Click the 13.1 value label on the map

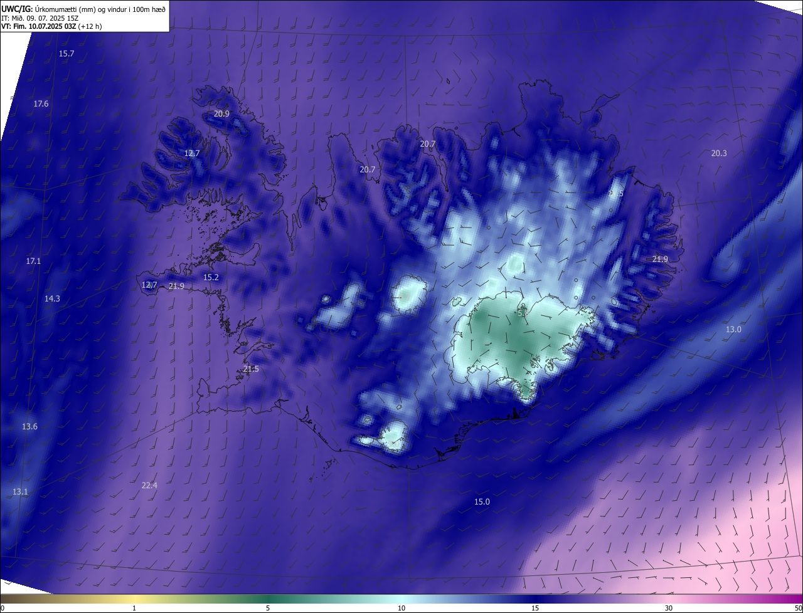click(20, 491)
